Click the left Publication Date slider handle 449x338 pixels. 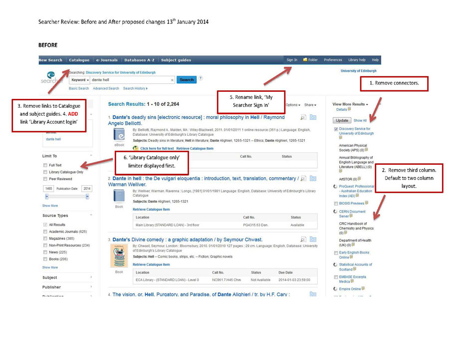(47, 196)
